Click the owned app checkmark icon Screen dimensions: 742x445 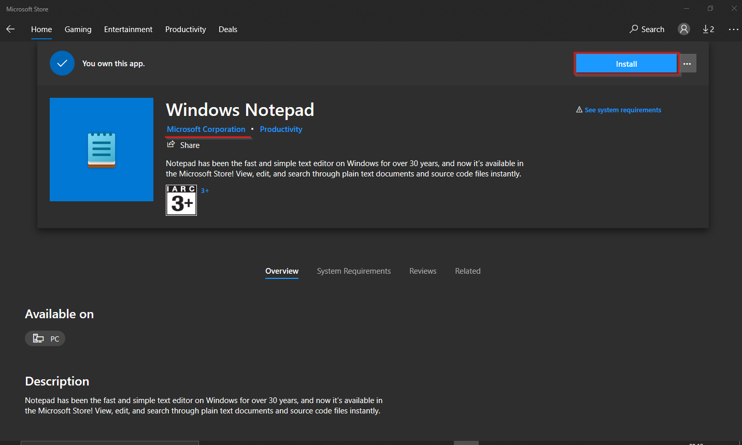pyautogui.click(x=62, y=63)
